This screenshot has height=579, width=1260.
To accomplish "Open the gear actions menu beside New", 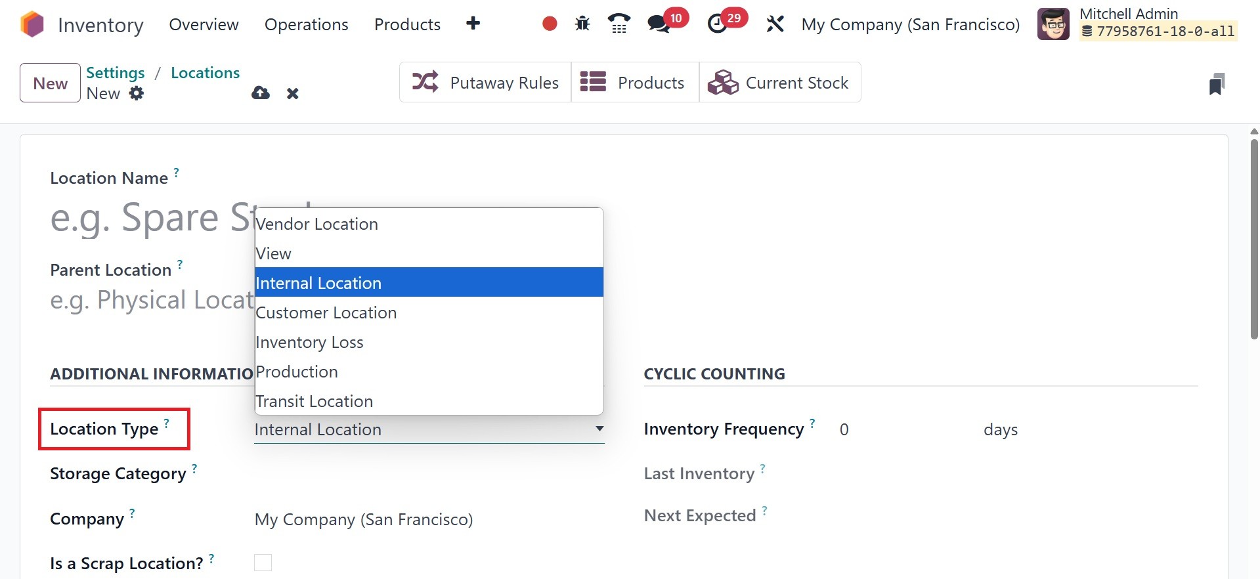I will (x=137, y=93).
